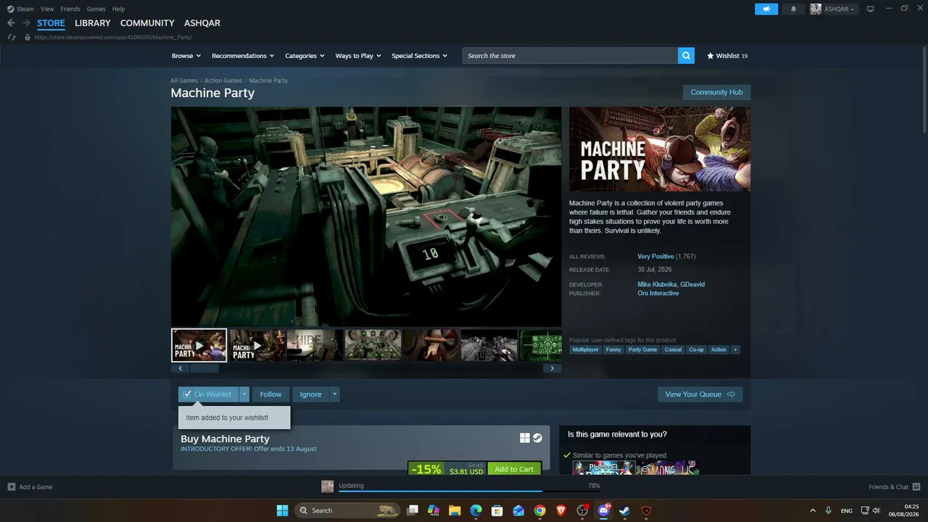Expand the Special Sections menu
The image size is (928, 522).
click(x=420, y=56)
